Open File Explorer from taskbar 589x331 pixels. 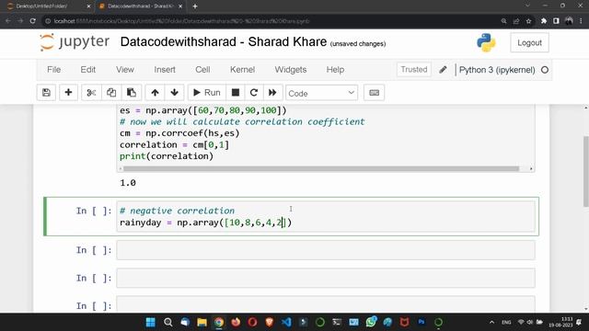click(202, 322)
